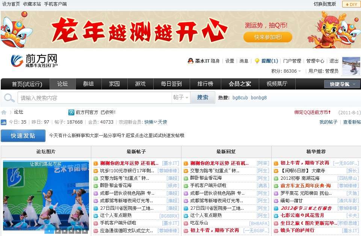
Task: Click the 设为首页 link
Action: click(11, 4)
